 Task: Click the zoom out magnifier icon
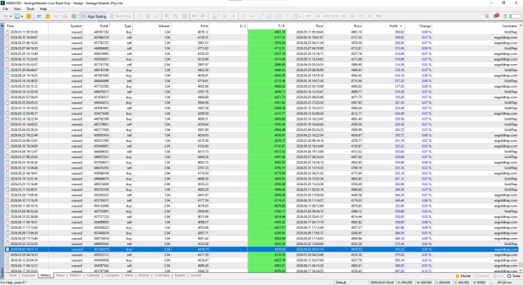[176, 16]
